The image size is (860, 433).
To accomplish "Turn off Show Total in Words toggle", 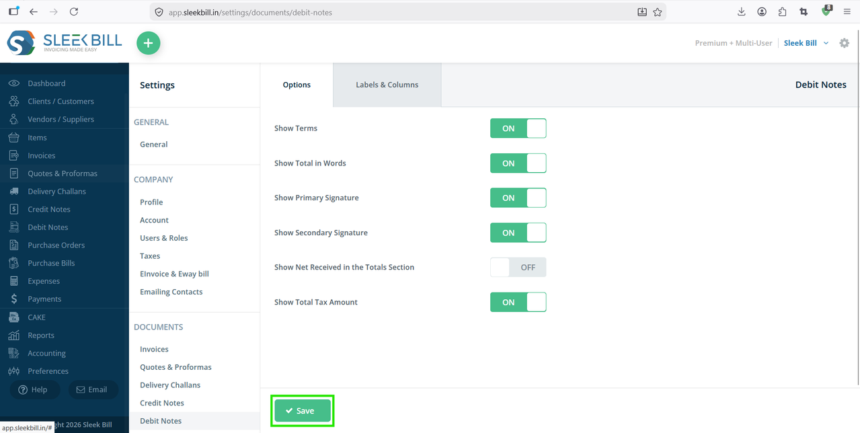I will [518, 163].
